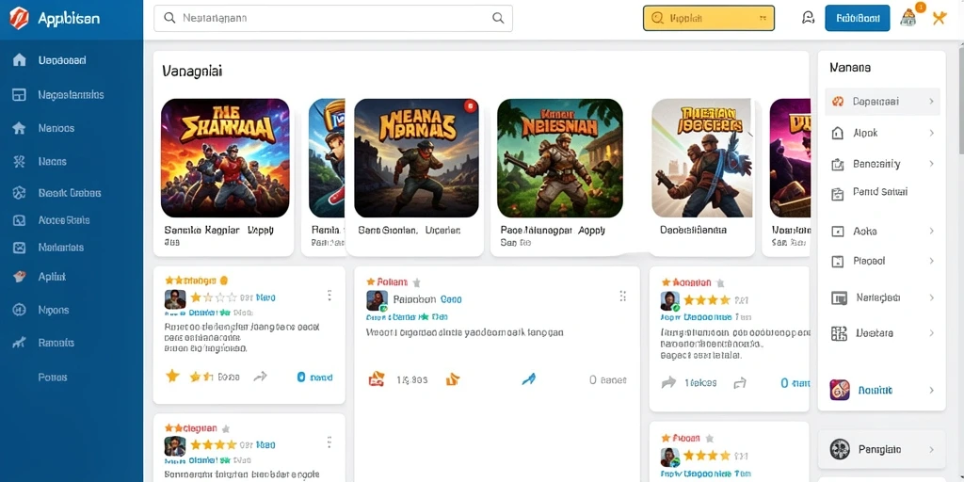Click the large yellow star in the Stiangs review footer

[173, 376]
